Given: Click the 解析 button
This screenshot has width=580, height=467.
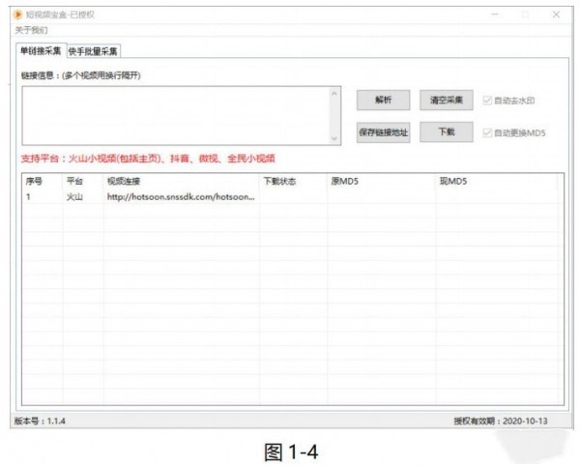Looking at the screenshot, I should (x=383, y=100).
